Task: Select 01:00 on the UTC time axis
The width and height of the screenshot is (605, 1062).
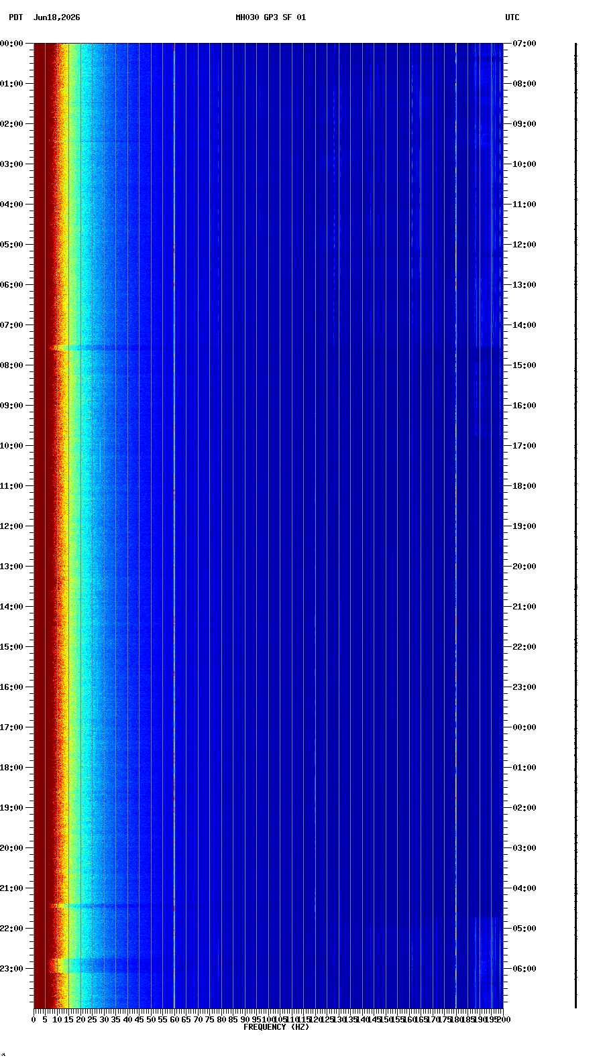Action: (x=525, y=768)
